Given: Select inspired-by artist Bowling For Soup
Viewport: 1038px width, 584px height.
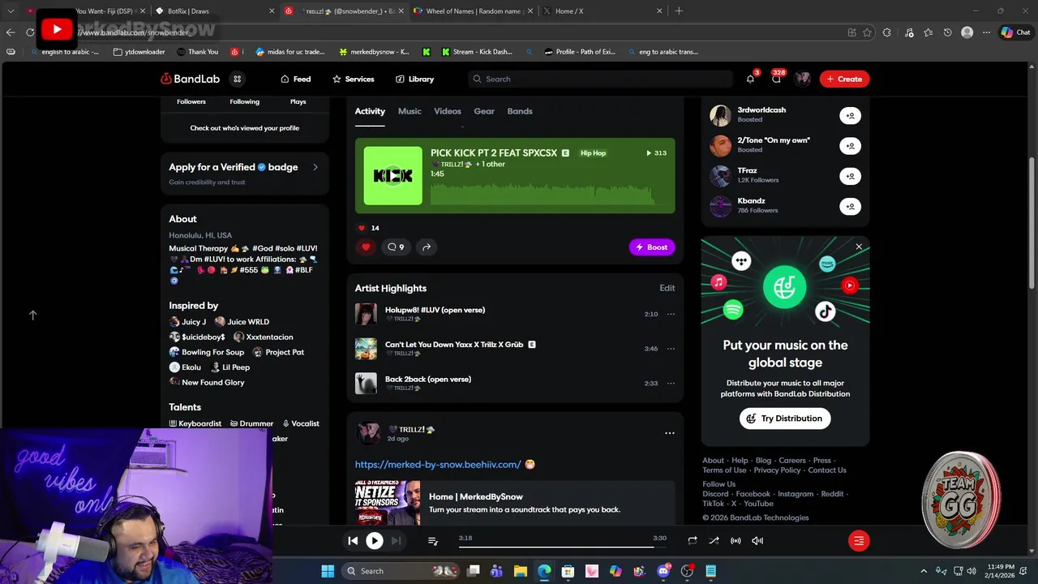Looking at the screenshot, I should point(207,353).
